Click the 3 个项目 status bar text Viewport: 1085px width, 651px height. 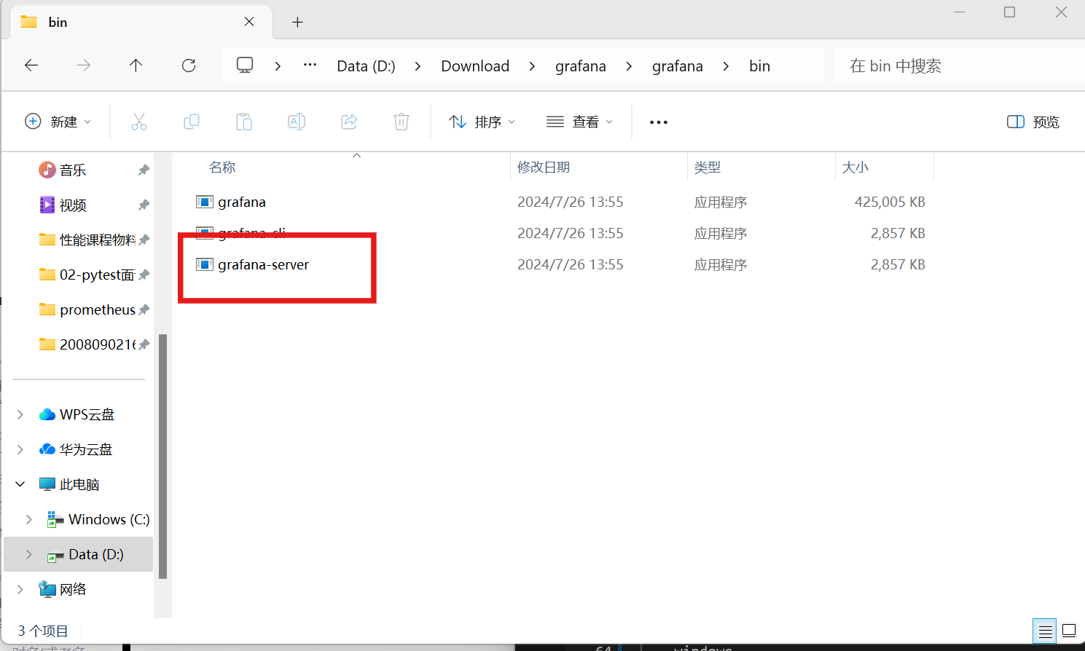[x=43, y=631]
